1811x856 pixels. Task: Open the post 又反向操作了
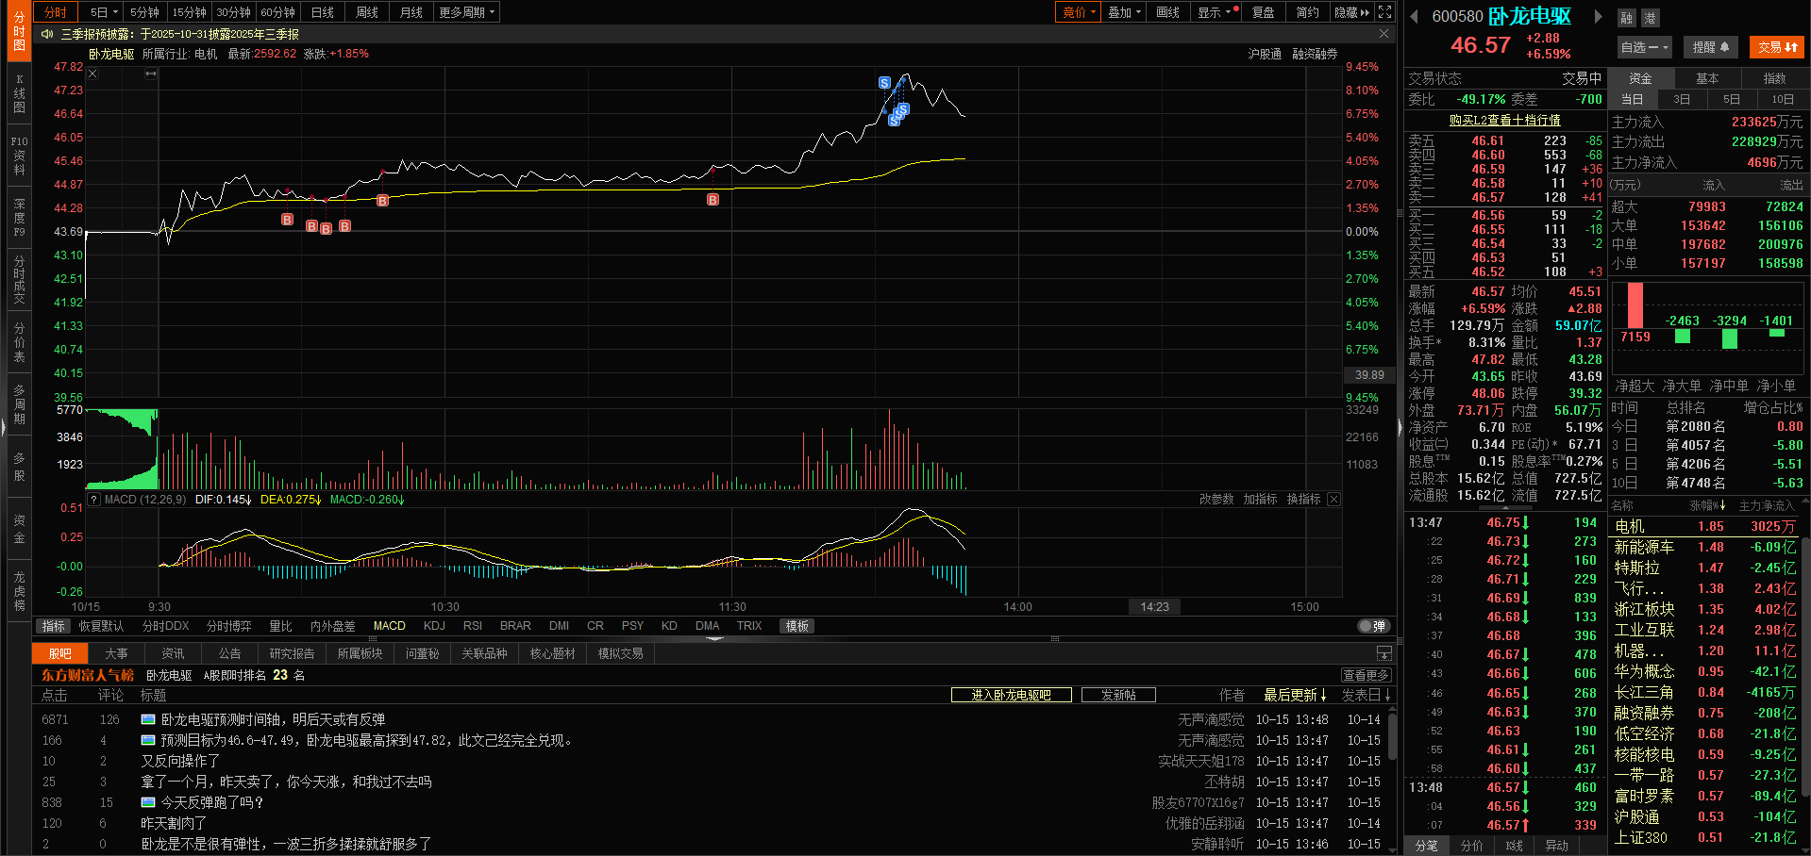pyautogui.click(x=180, y=761)
